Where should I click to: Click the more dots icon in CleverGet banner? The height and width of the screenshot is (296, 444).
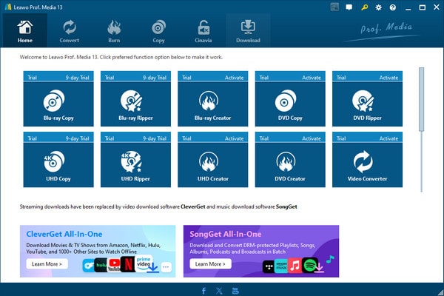click(x=166, y=267)
